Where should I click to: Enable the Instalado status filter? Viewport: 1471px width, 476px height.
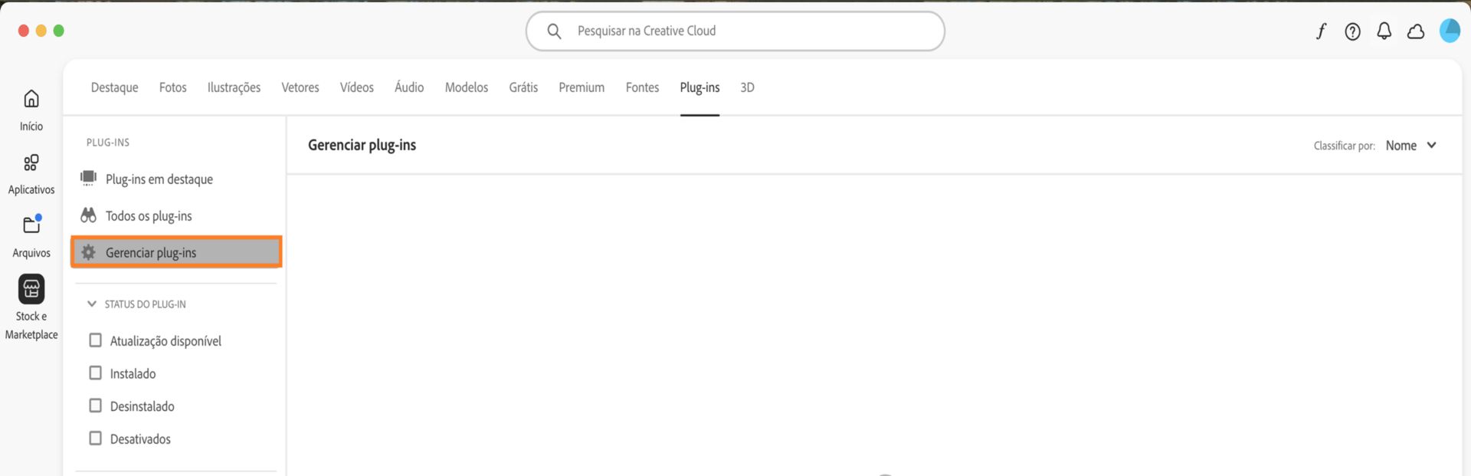click(x=95, y=373)
